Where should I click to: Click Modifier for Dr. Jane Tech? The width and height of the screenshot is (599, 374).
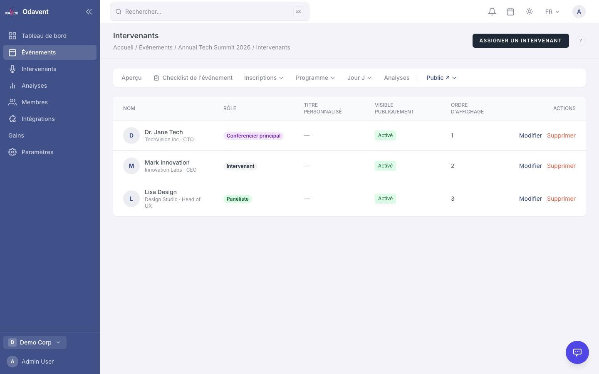(x=530, y=135)
